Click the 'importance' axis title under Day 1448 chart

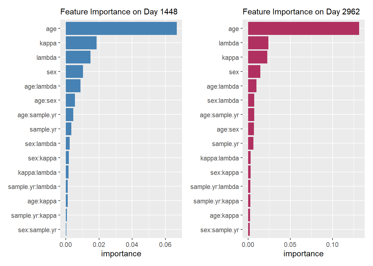pos(121,254)
